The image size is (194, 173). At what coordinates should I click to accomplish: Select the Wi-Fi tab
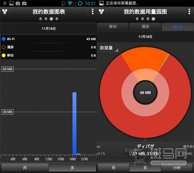[x=178, y=27]
